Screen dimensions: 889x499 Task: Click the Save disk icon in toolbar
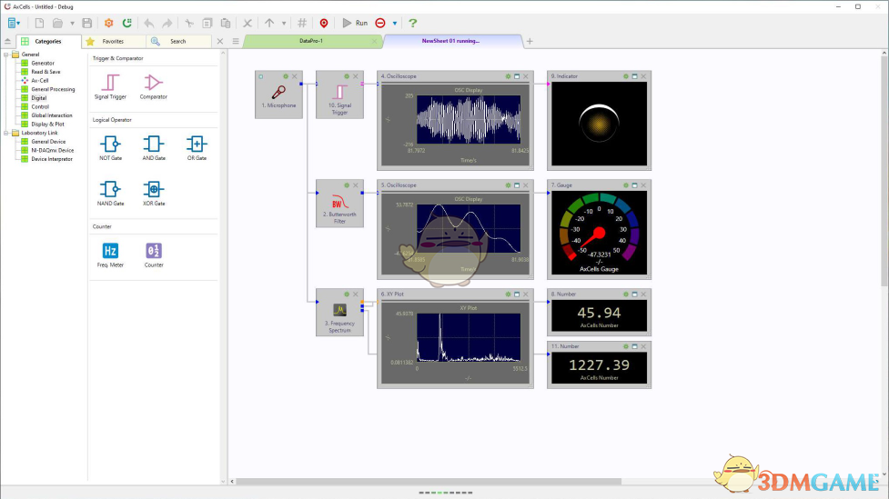pyautogui.click(x=87, y=23)
